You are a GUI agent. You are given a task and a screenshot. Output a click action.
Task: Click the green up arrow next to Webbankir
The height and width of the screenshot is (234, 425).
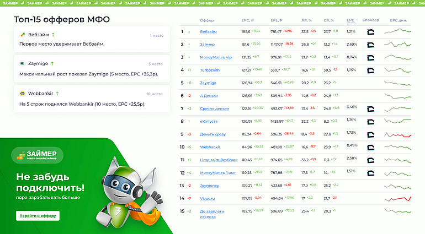coord(57,94)
